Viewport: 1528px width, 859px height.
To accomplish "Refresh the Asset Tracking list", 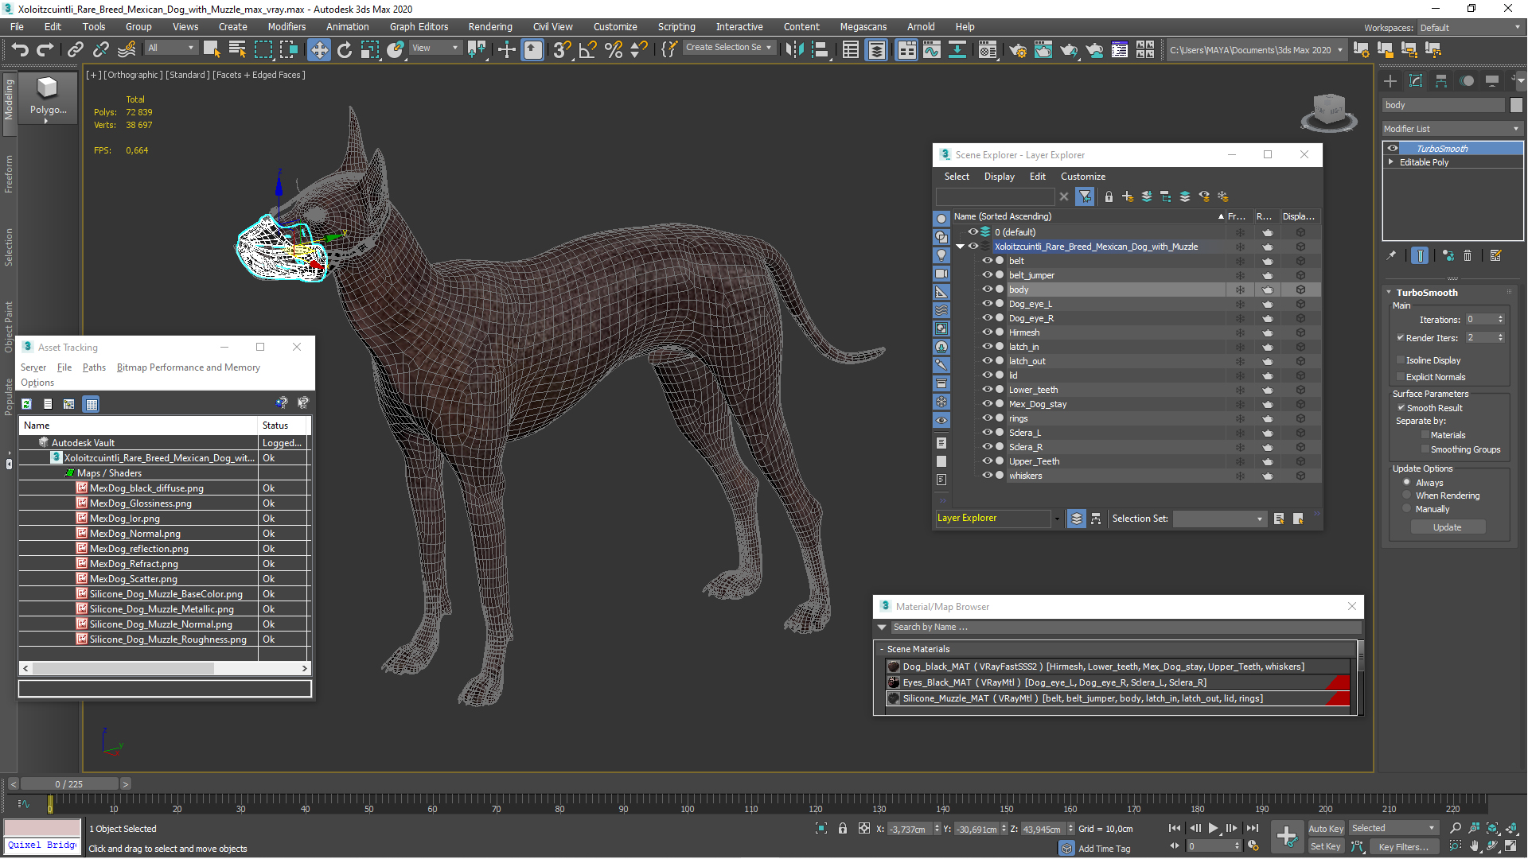I will pos(26,404).
